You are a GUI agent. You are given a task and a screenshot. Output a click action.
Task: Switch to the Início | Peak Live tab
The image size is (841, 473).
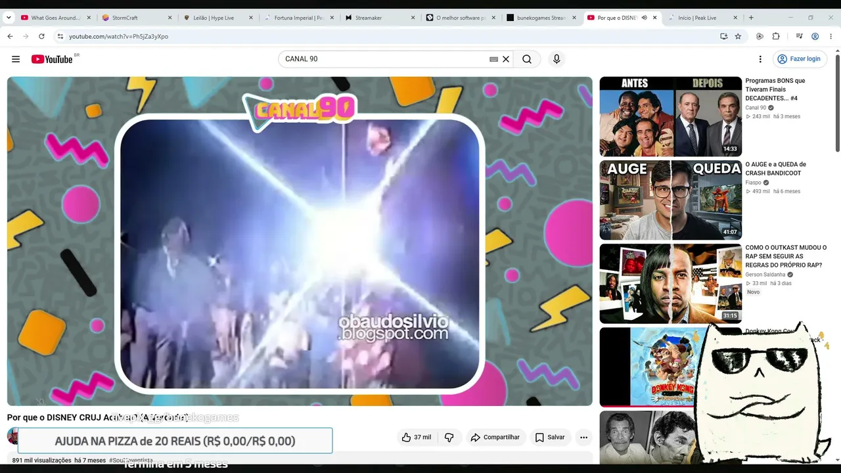(704, 18)
